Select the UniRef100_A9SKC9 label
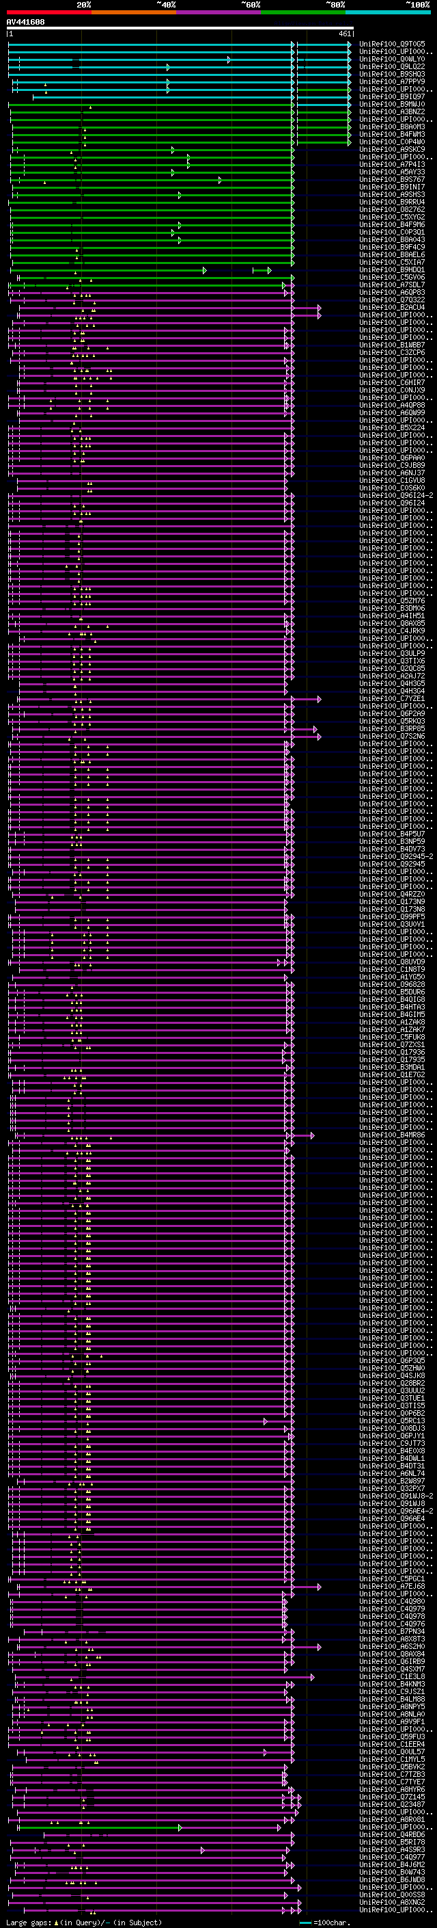This screenshot has width=437, height=1928. (x=392, y=150)
